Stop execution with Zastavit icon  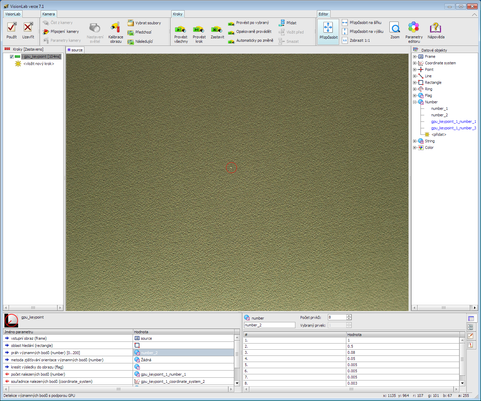tap(217, 29)
